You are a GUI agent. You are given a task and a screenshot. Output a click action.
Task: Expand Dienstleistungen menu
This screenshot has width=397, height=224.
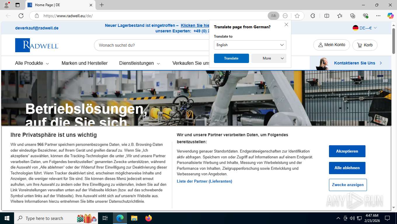click(x=140, y=63)
